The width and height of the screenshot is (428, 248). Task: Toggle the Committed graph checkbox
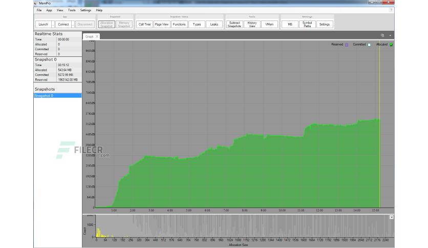[369, 45]
